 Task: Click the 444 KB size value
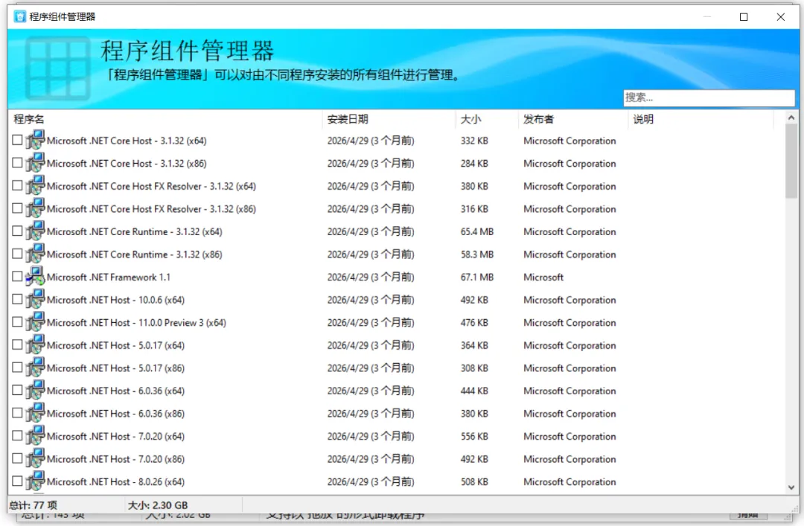(474, 391)
